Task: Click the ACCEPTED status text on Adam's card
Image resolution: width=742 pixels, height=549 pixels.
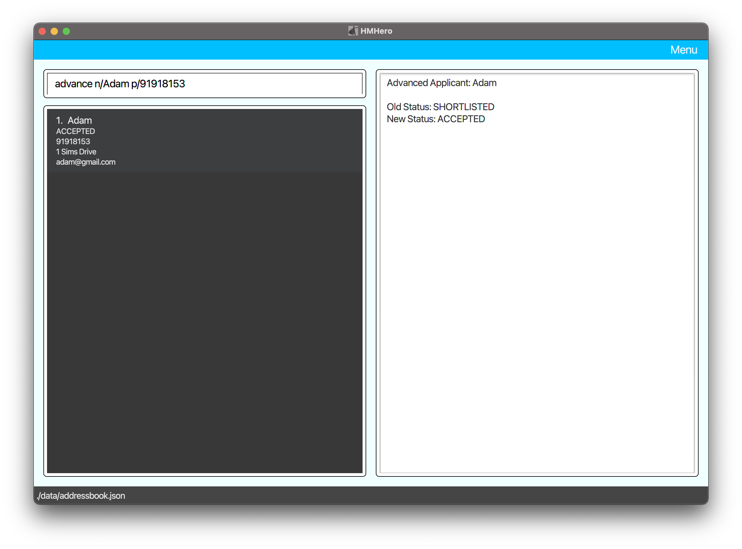Action: click(75, 131)
